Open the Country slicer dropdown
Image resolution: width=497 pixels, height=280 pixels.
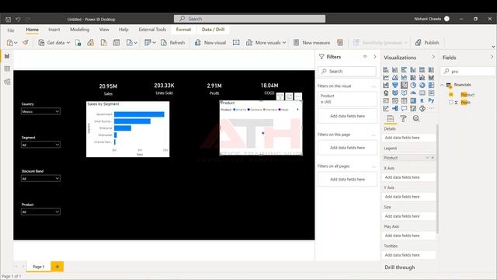click(57, 111)
